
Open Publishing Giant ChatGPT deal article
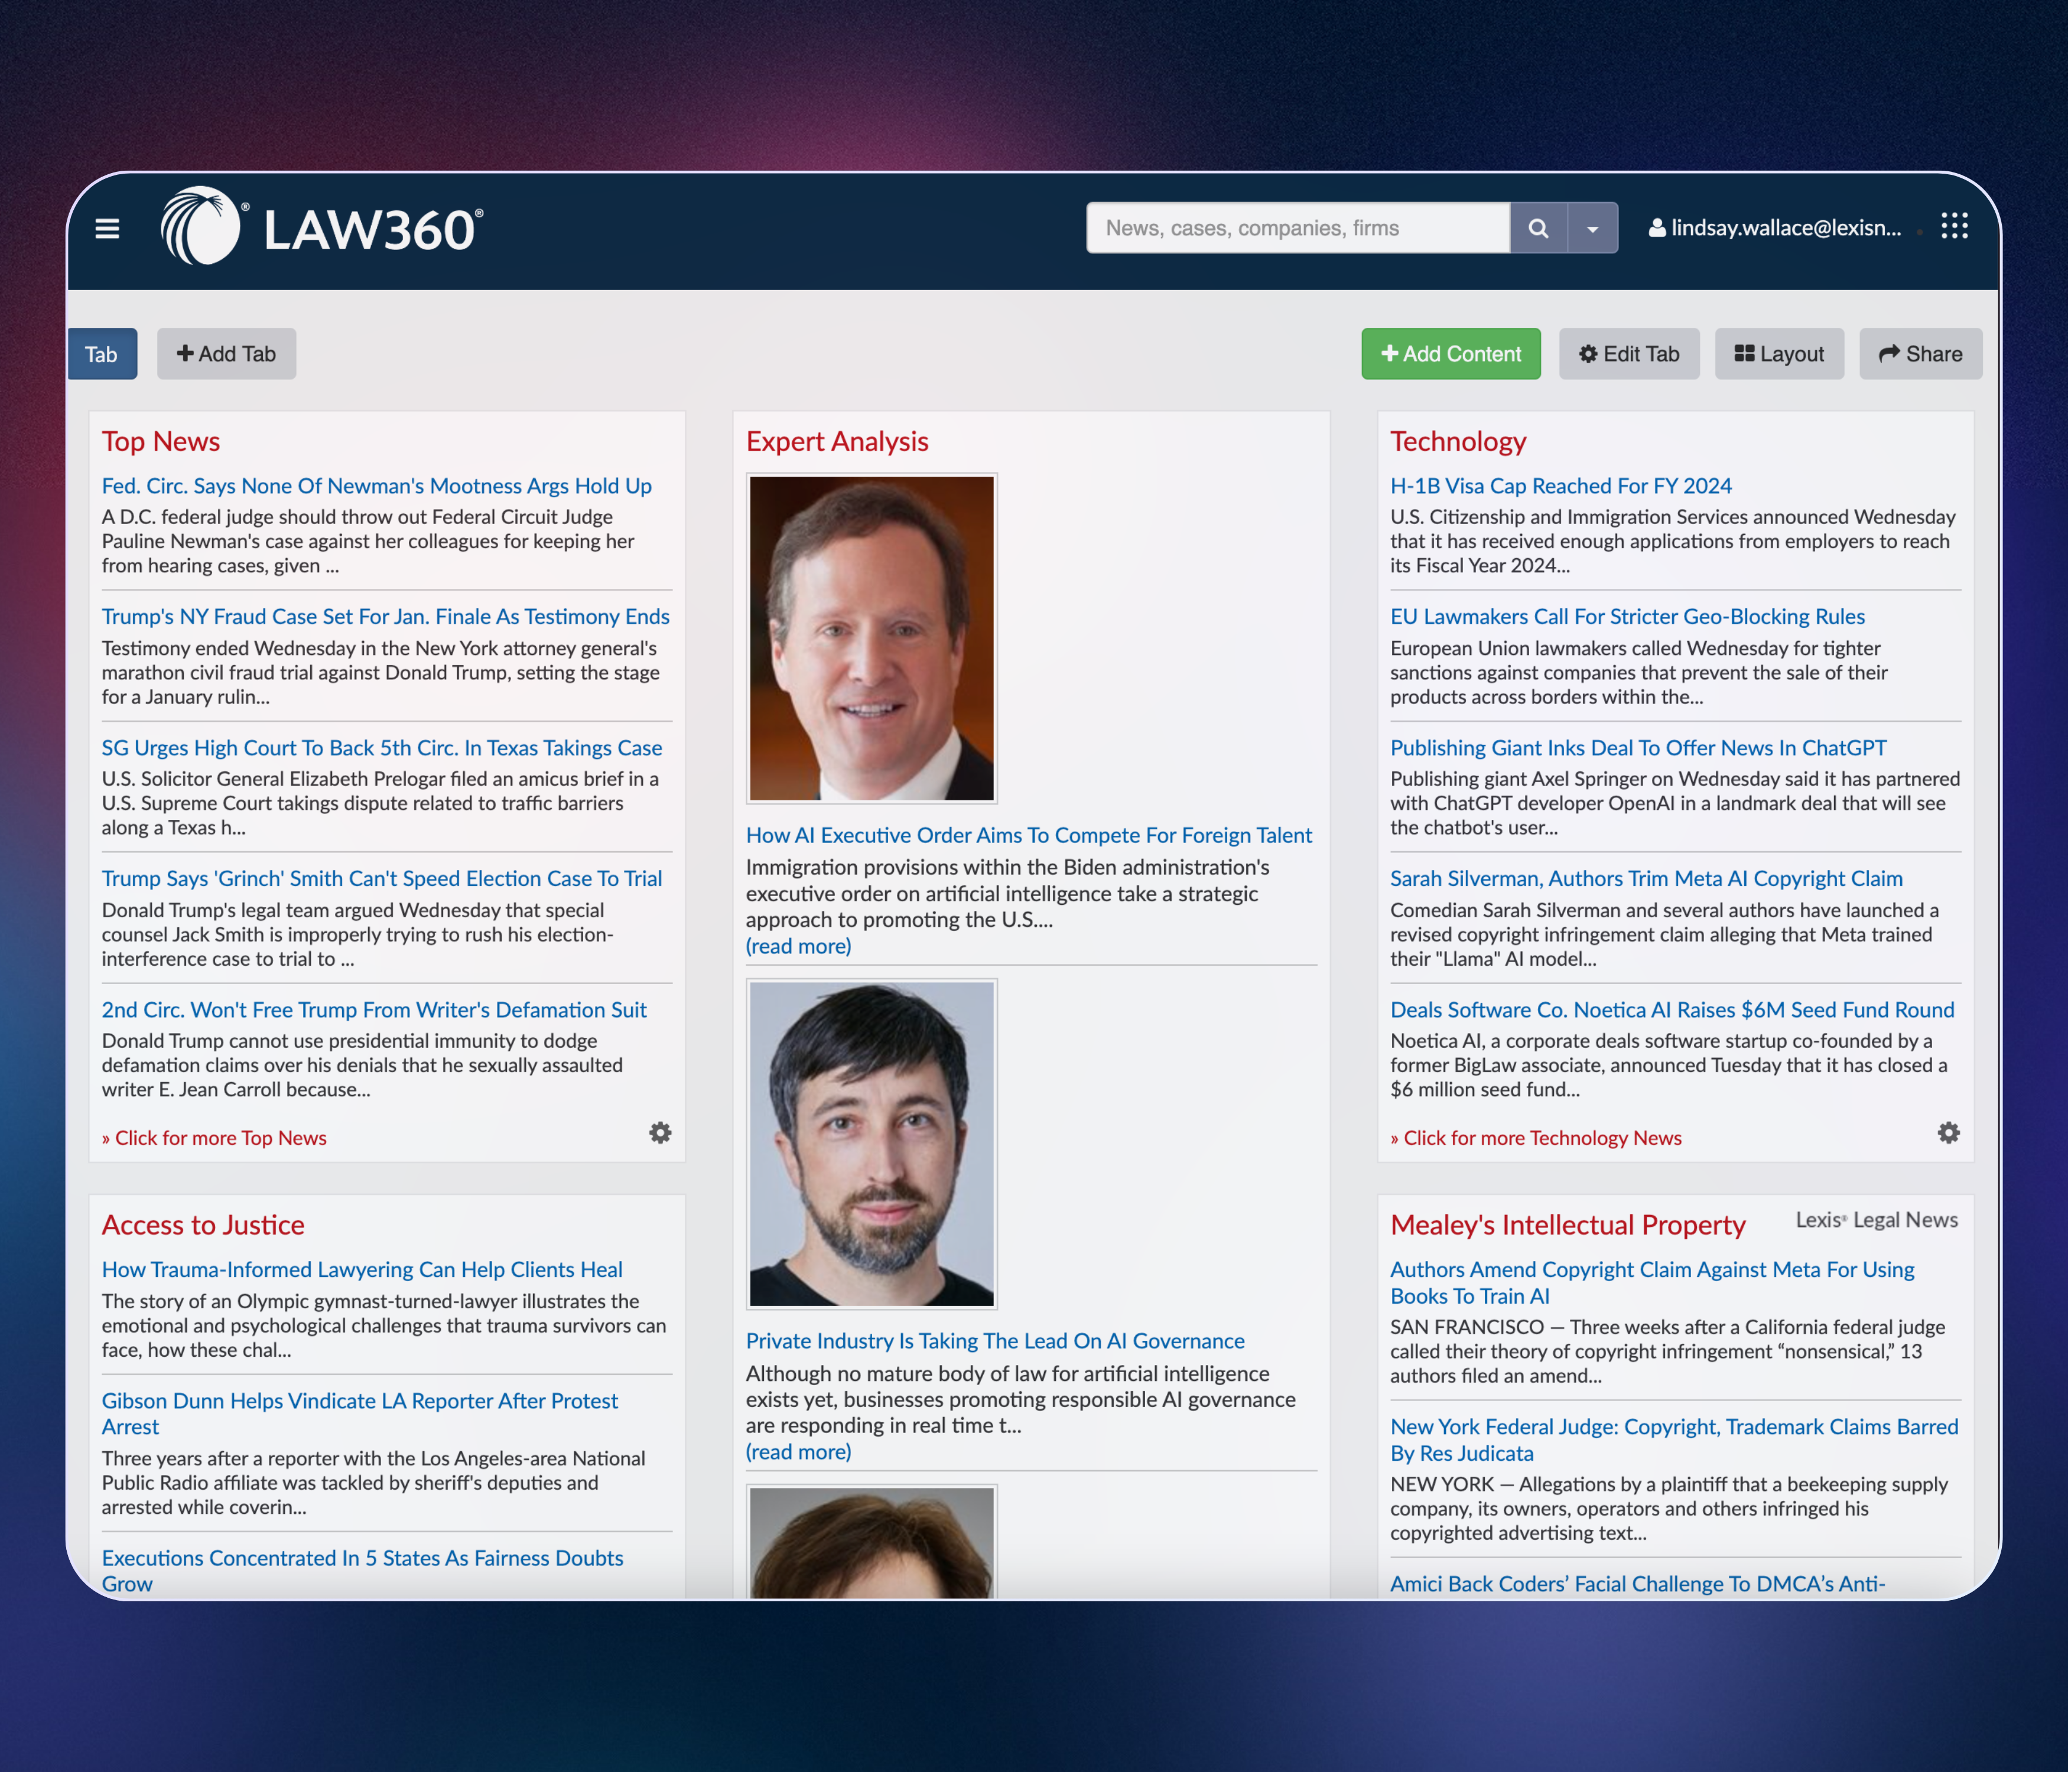1639,747
